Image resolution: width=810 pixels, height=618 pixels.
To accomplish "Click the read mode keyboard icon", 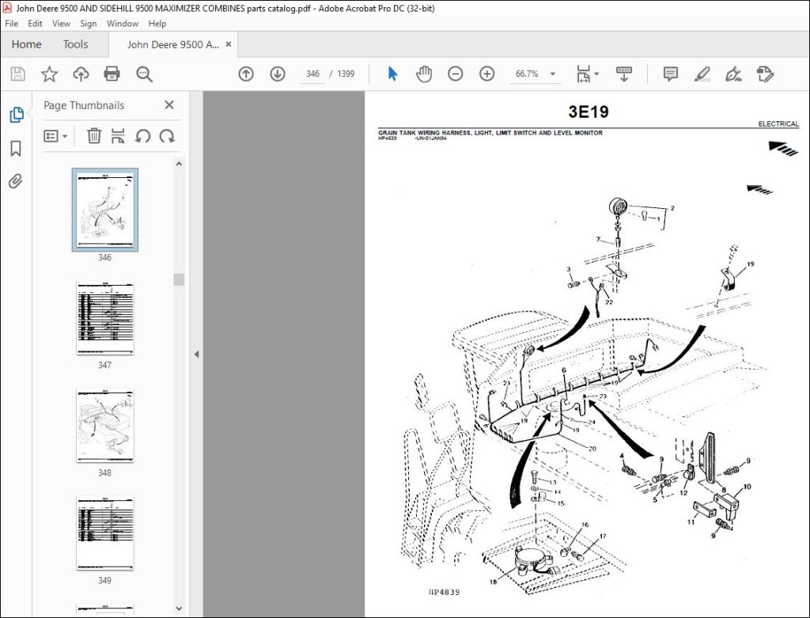I will pyautogui.click(x=624, y=74).
